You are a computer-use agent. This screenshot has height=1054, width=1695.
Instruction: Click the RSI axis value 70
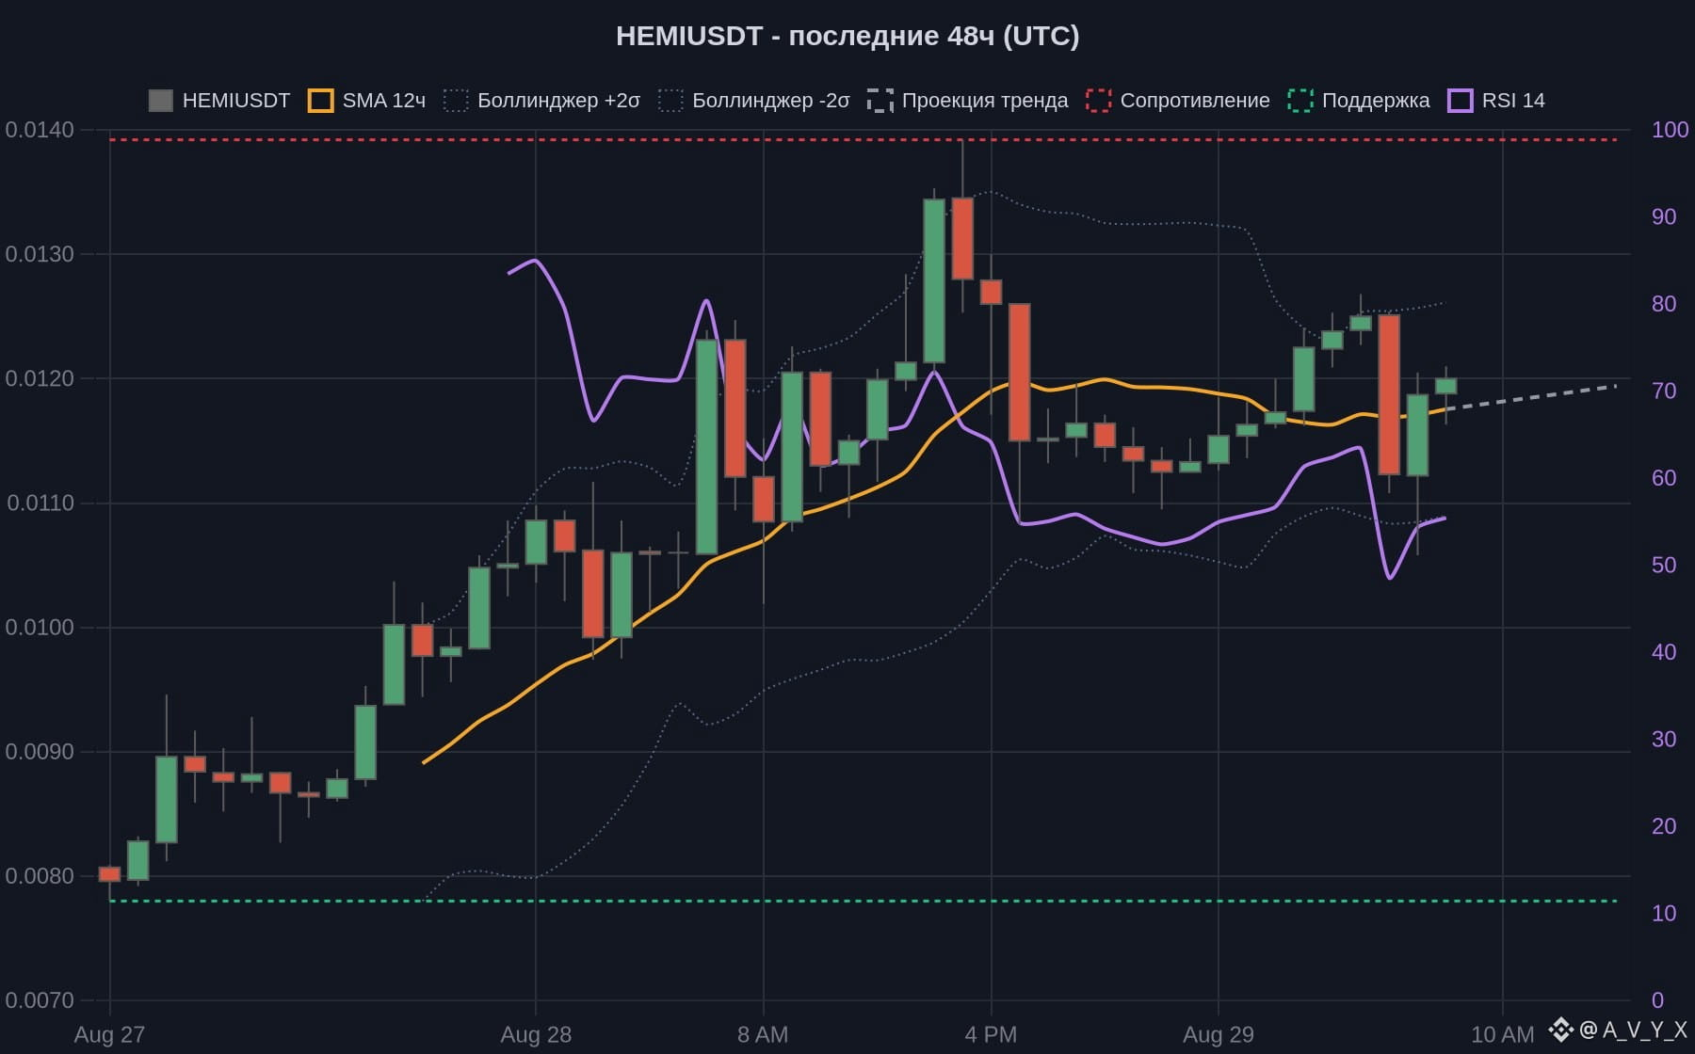pos(1664,391)
